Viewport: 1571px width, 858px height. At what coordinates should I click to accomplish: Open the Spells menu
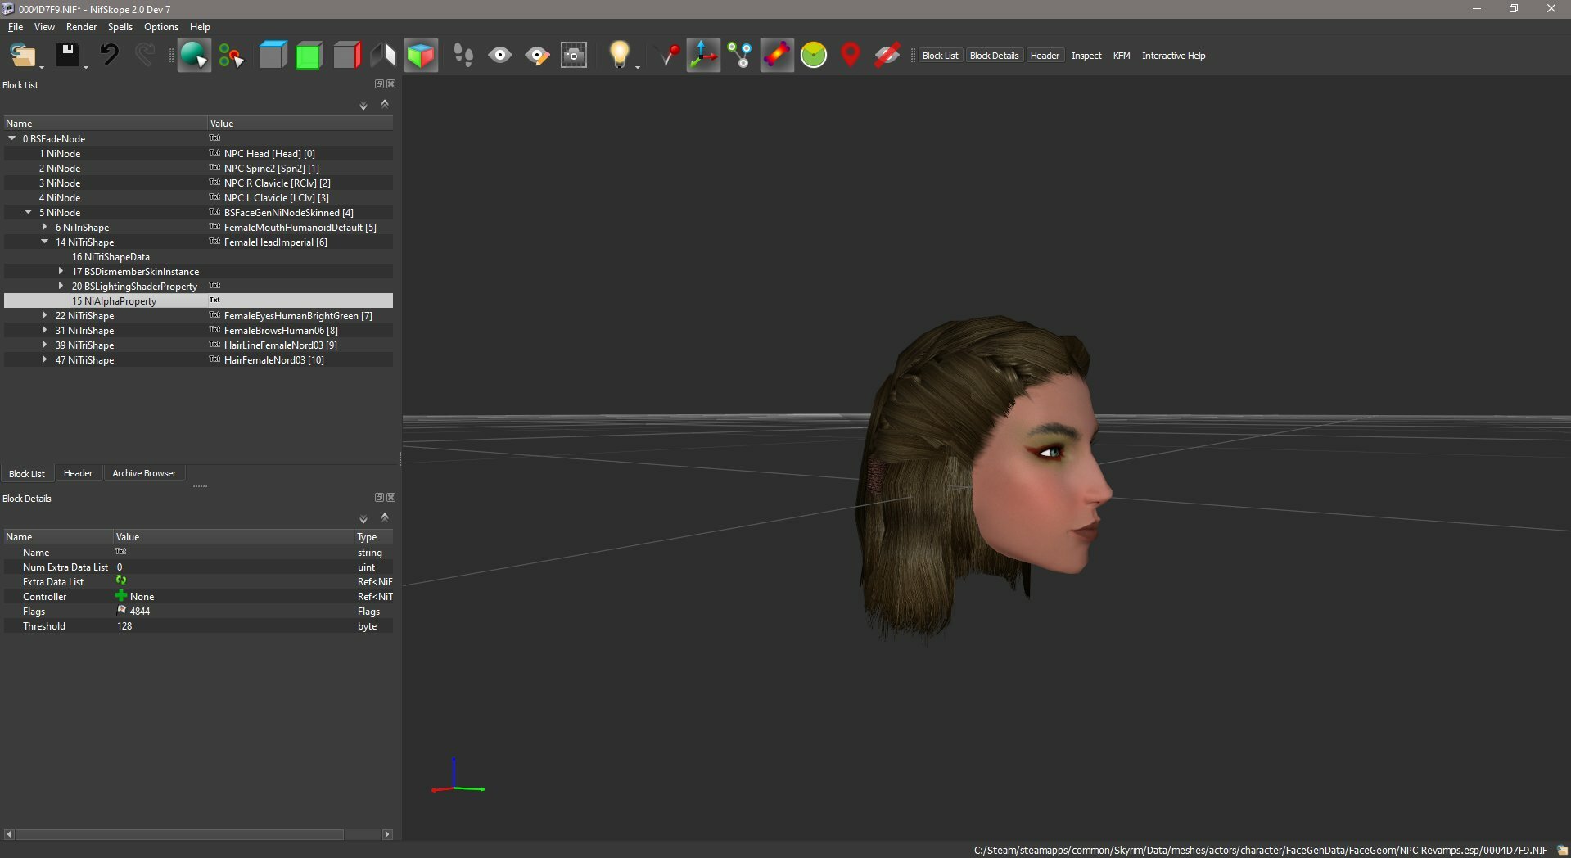tap(120, 27)
